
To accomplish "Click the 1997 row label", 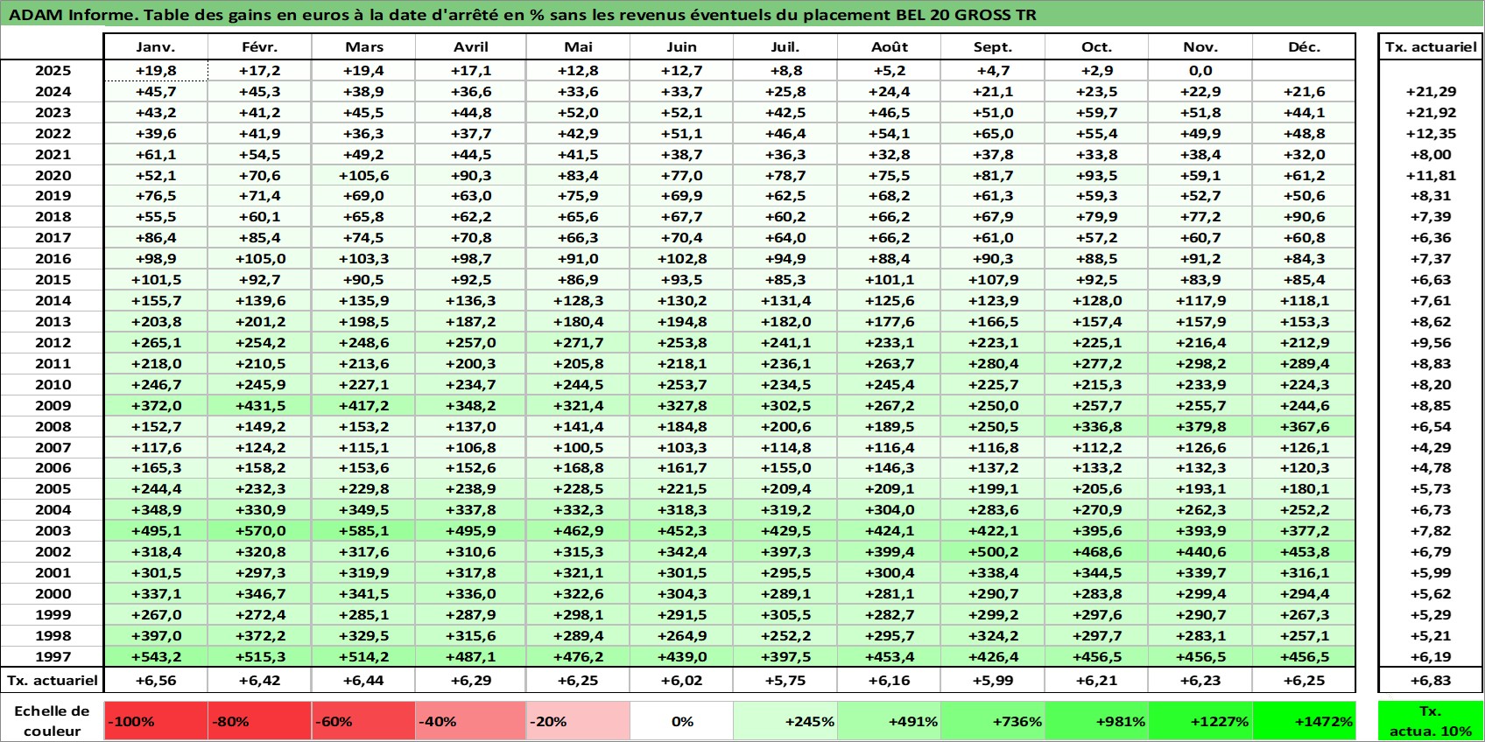I will tap(53, 656).
